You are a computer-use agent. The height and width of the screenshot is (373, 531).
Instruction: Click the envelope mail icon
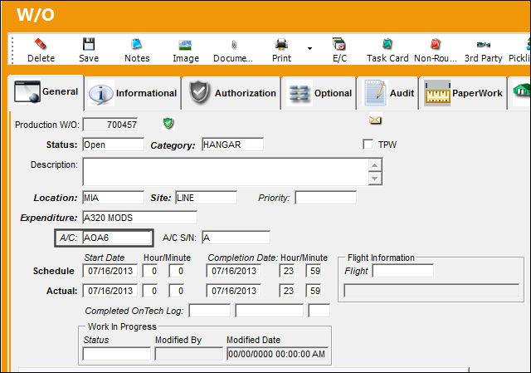pos(375,120)
